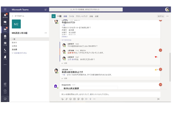Viewport: 172px width, 114px height.
Task: Reply to the 今週の小テスト thread
Action: 64,63
